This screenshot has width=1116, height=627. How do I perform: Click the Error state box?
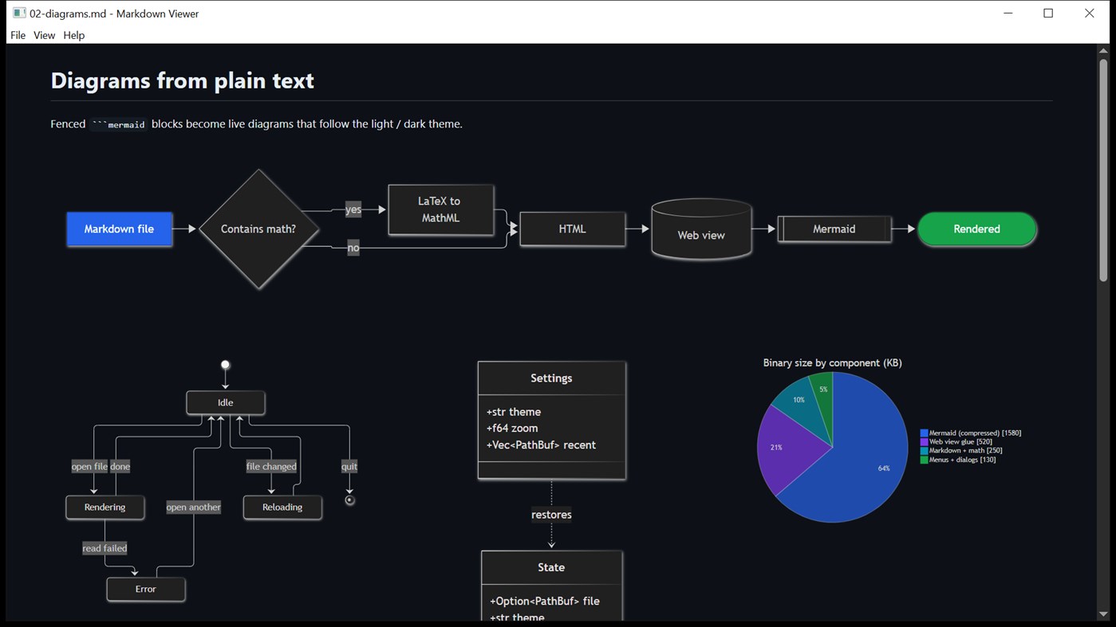click(146, 589)
